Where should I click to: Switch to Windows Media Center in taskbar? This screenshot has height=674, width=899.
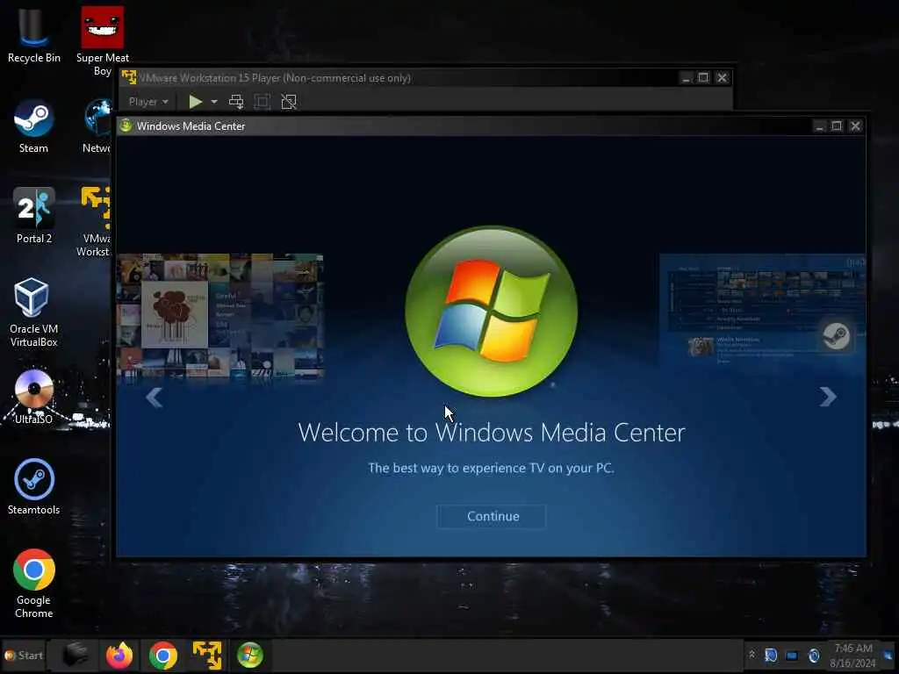250,655
